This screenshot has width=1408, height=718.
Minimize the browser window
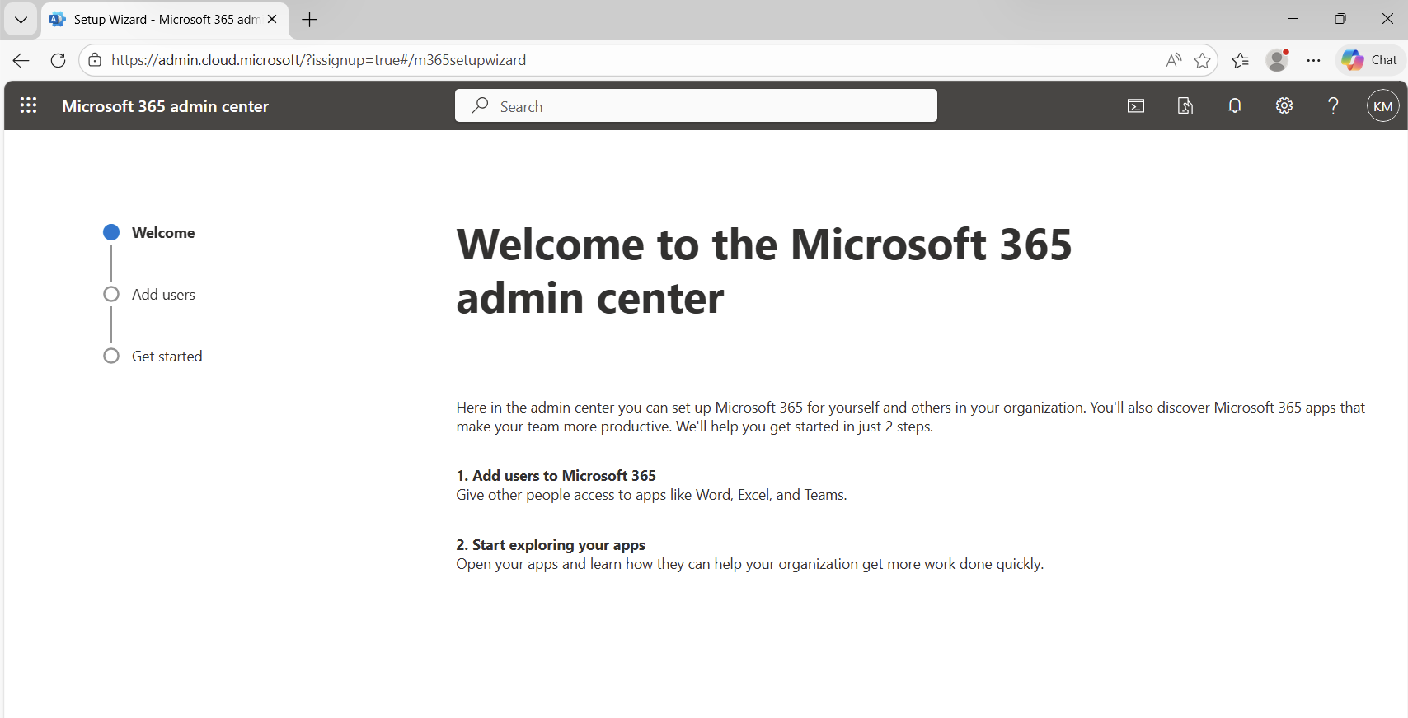click(x=1293, y=19)
